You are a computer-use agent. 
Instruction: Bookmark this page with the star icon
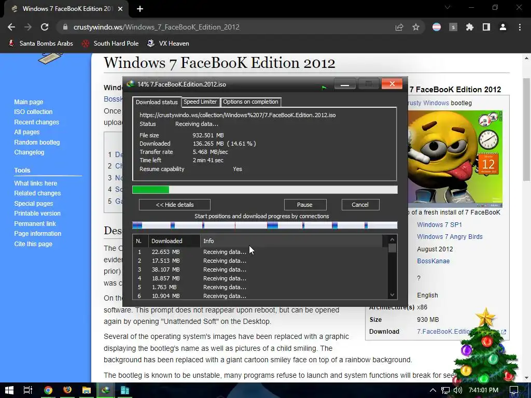click(416, 27)
